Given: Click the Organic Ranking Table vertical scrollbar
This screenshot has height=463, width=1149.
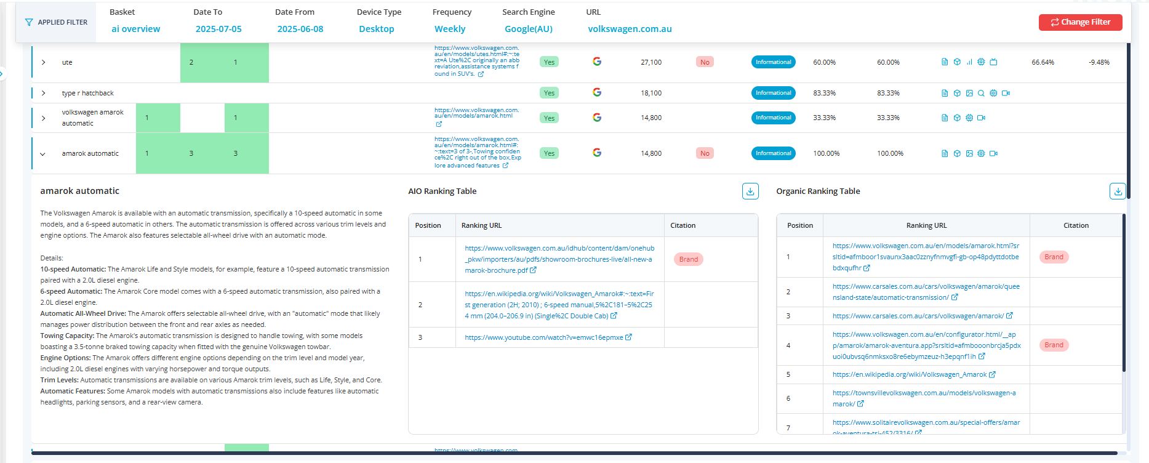Looking at the screenshot, I should (1124, 293).
